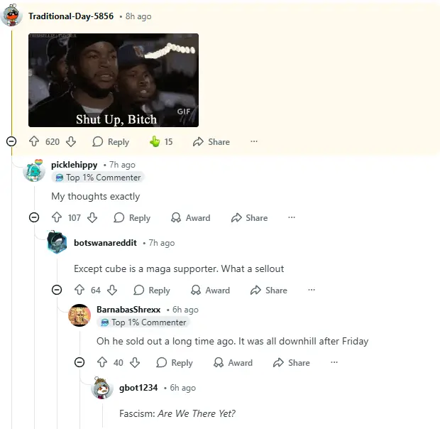The image size is (440, 429).
Task: Downvote BarnabasShrexx's comment with 40 points
Action: pyautogui.click(x=135, y=362)
